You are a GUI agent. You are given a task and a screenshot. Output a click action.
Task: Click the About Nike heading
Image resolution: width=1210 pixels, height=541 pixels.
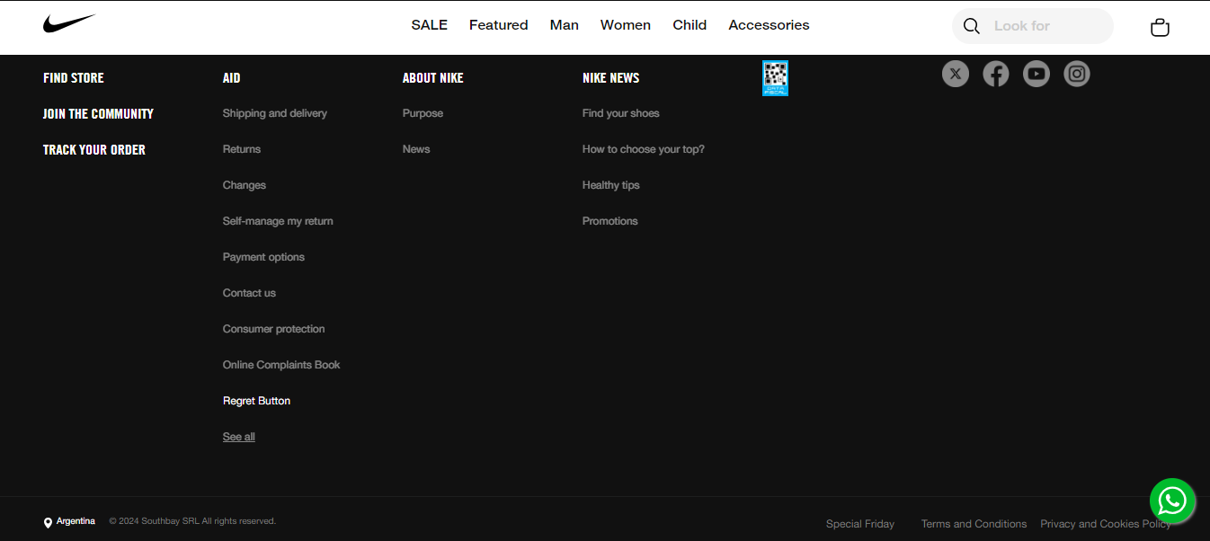click(x=433, y=78)
